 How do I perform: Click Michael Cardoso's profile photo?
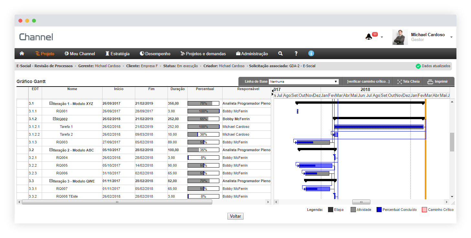400,37
